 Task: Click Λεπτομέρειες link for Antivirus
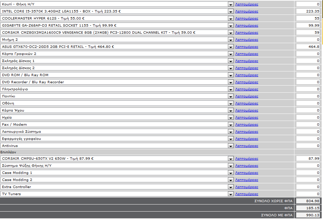[247, 146]
